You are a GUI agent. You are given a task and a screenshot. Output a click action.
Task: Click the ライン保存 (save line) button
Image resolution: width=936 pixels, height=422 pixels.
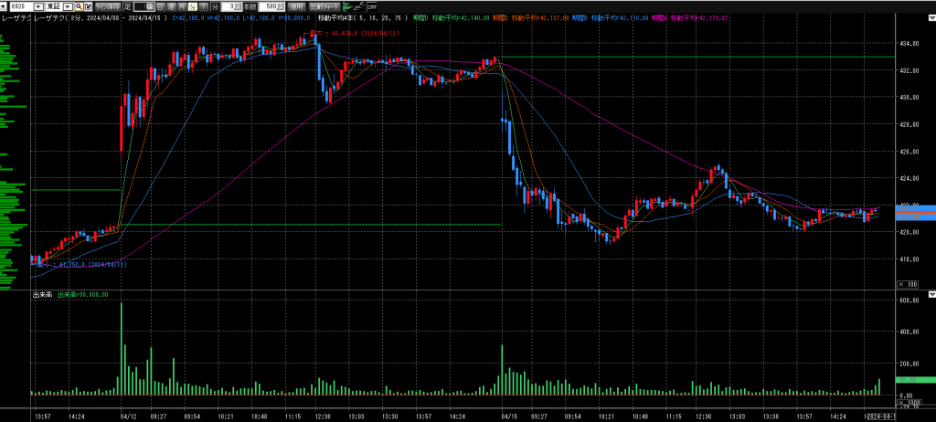(108, 6)
